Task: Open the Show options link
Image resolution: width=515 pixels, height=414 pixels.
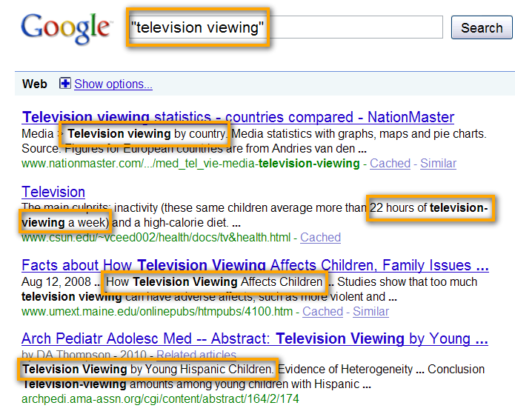Action: click(x=113, y=84)
